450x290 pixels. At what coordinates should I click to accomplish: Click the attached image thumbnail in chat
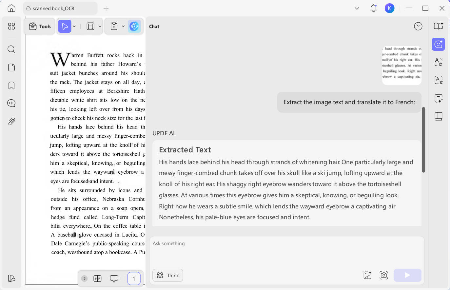pos(402,65)
